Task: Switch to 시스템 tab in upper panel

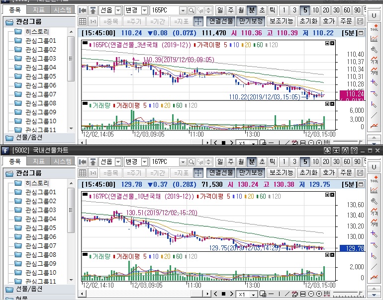Action: click(63, 10)
